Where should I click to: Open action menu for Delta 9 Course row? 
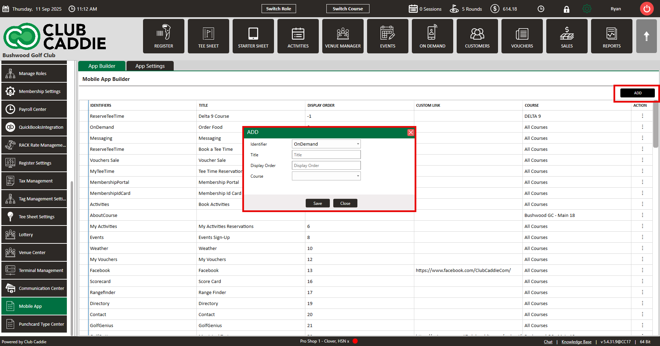[x=642, y=116]
